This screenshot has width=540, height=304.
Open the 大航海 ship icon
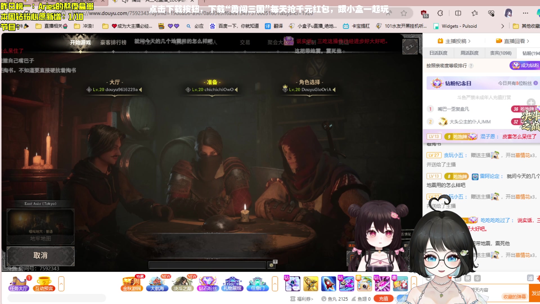click(157, 283)
